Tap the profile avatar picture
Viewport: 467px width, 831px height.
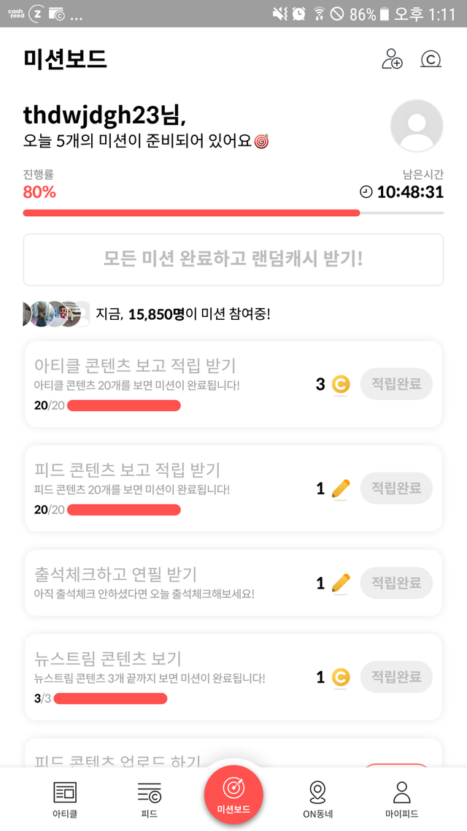tap(417, 126)
